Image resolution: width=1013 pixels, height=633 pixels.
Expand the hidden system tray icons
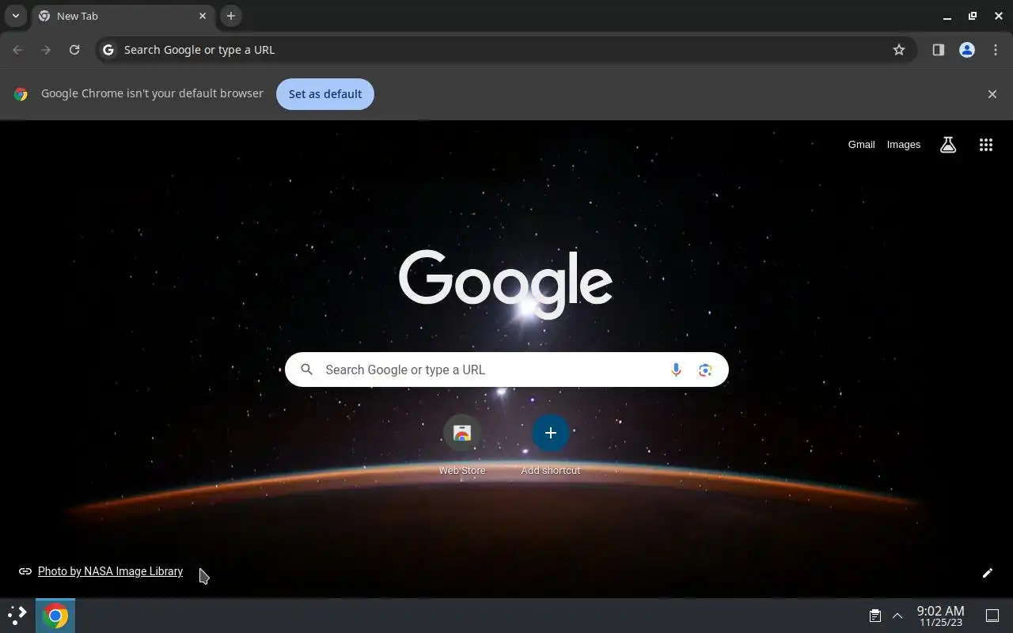[x=897, y=616]
